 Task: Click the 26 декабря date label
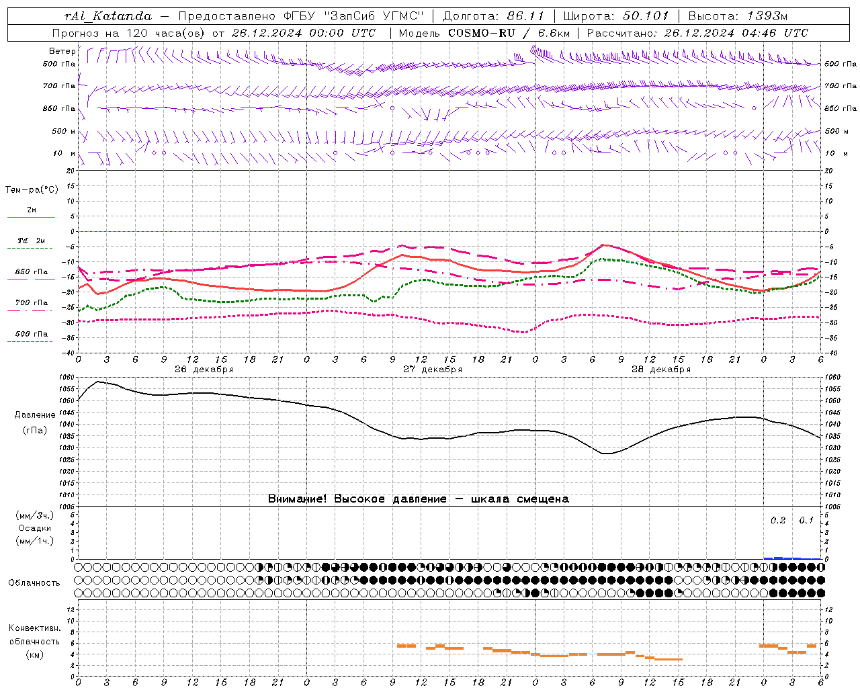point(204,370)
